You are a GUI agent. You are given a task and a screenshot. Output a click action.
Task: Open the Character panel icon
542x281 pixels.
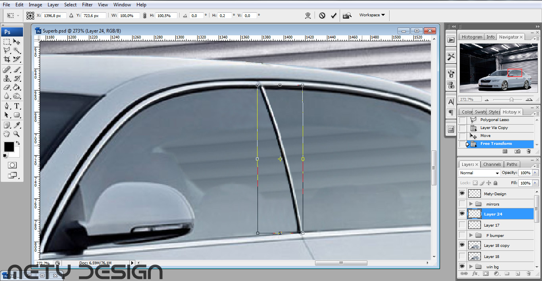tap(451, 101)
